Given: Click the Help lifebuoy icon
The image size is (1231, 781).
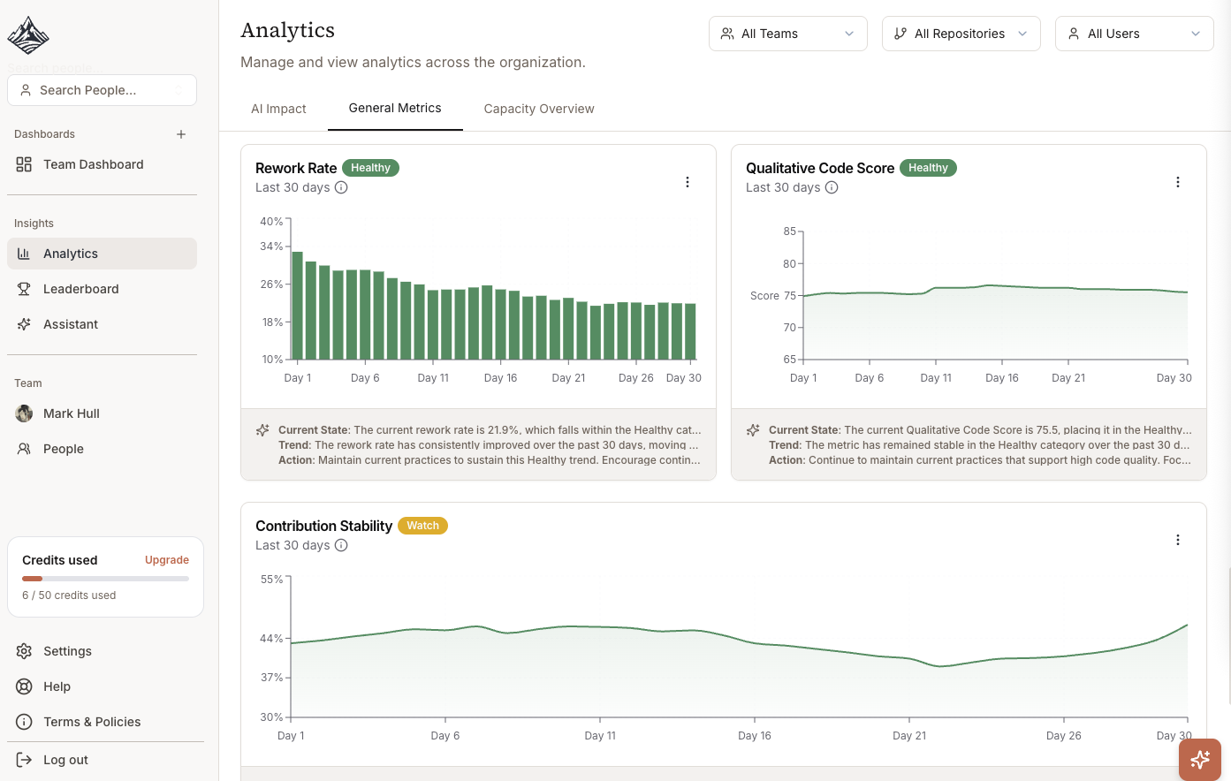Looking at the screenshot, I should pyautogui.click(x=24, y=686).
